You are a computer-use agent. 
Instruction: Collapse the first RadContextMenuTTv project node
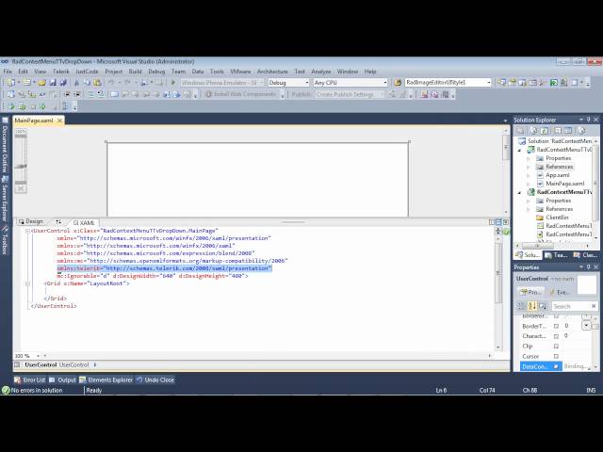coord(519,150)
